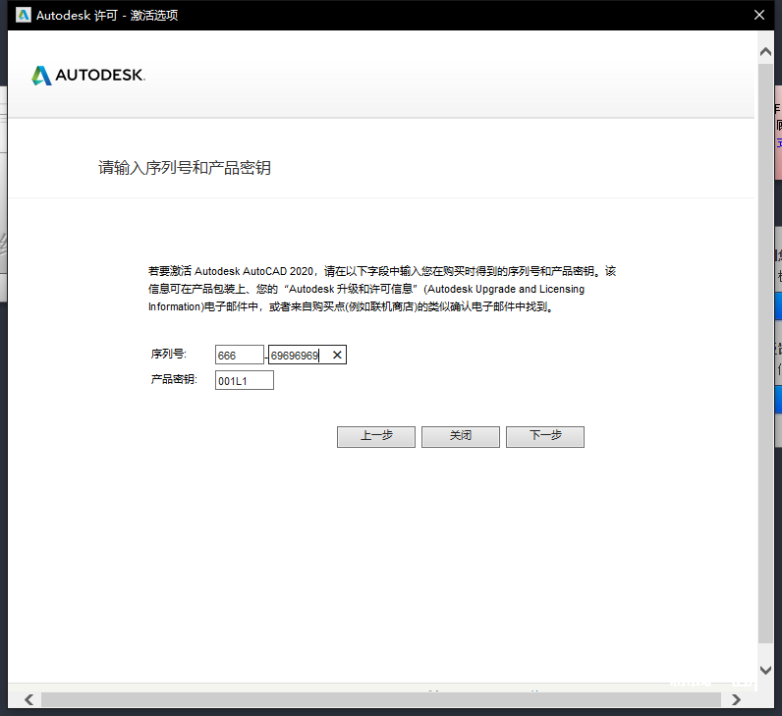This screenshot has width=782, height=716.
Task: Click the 关闭 button
Action: pos(460,436)
